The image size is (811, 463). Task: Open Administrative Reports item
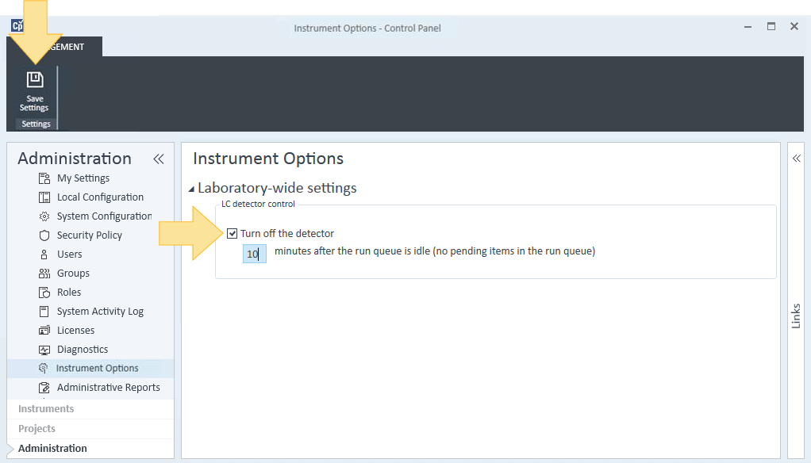tap(109, 388)
